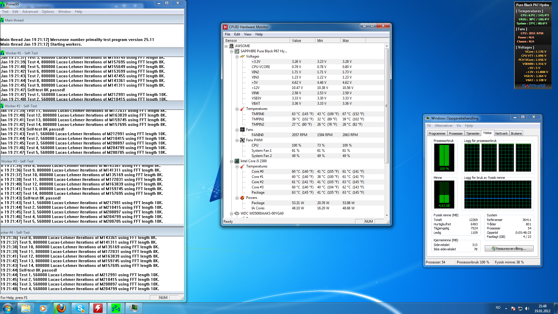Open the Action Center flag in the tray
The height and width of the screenshot is (314, 558).
tap(513, 308)
